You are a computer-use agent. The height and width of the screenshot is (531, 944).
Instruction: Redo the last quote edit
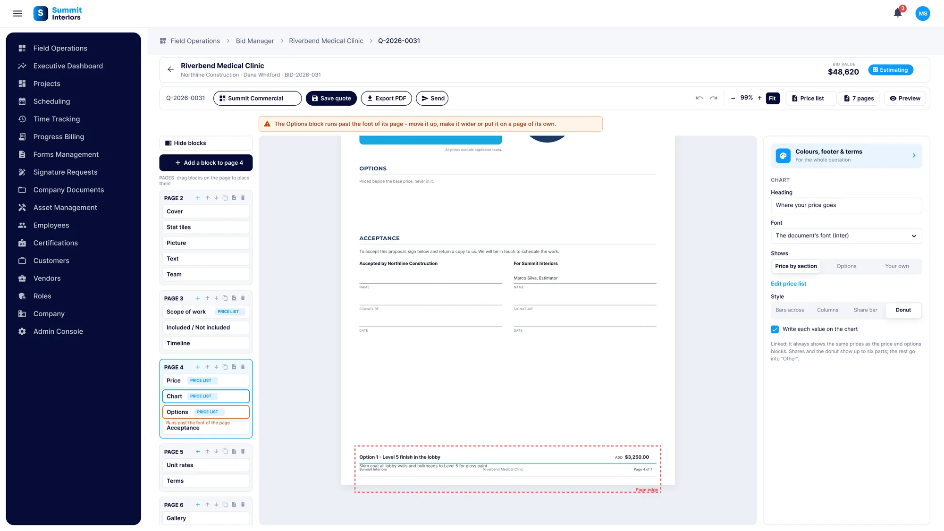(x=714, y=98)
